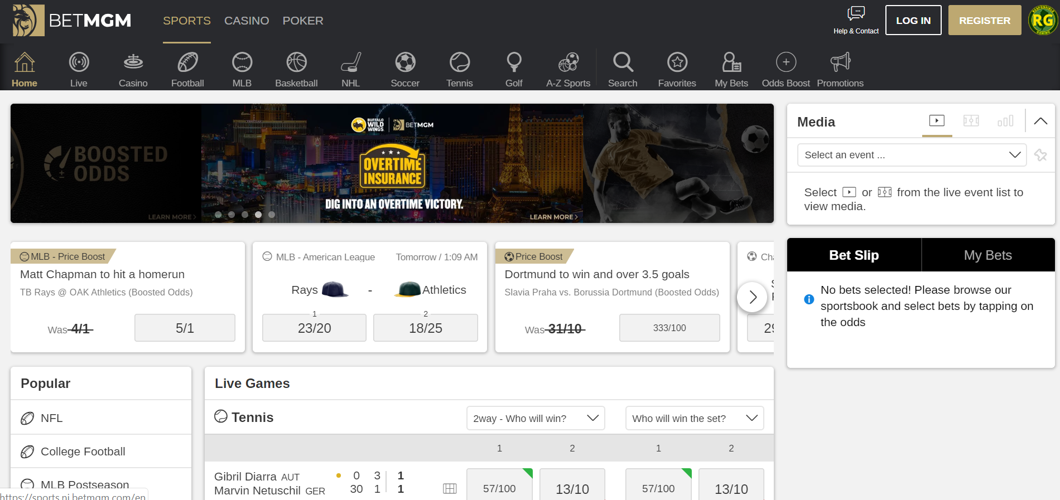
Task: Click the Search magnifier icon
Action: 623,62
